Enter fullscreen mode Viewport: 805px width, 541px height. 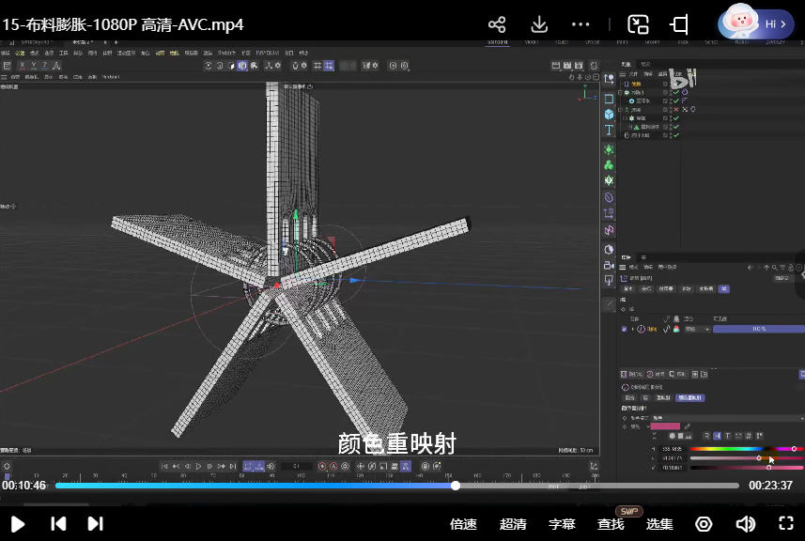click(x=786, y=524)
